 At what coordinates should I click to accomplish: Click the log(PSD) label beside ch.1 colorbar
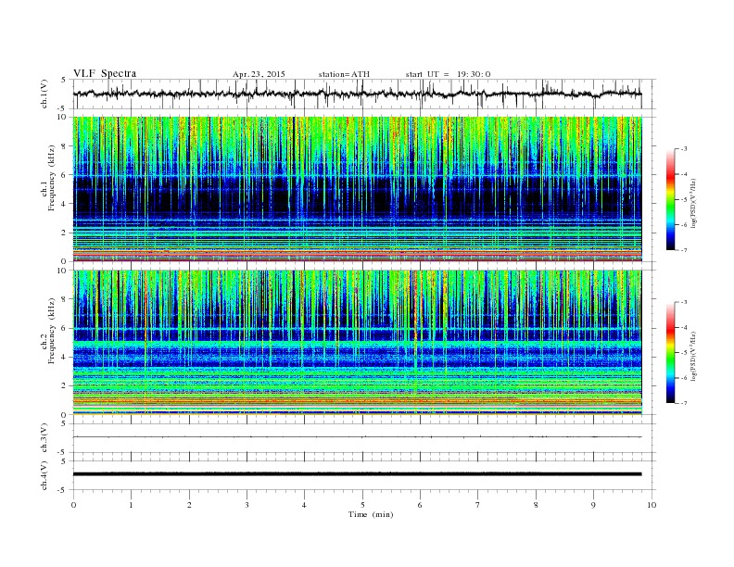pyautogui.click(x=693, y=203)
